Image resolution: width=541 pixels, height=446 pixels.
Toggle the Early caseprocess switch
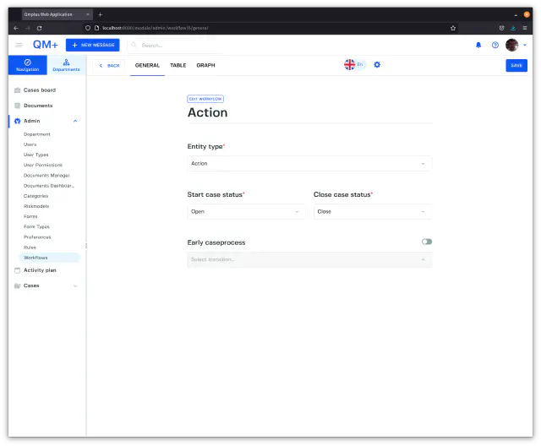[x=427, y=242]
